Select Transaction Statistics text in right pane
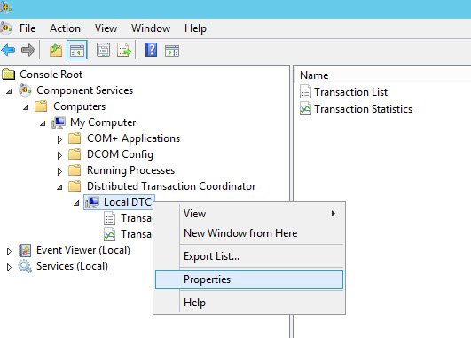This screenshot has width=471, height=338. coord(363,109)
